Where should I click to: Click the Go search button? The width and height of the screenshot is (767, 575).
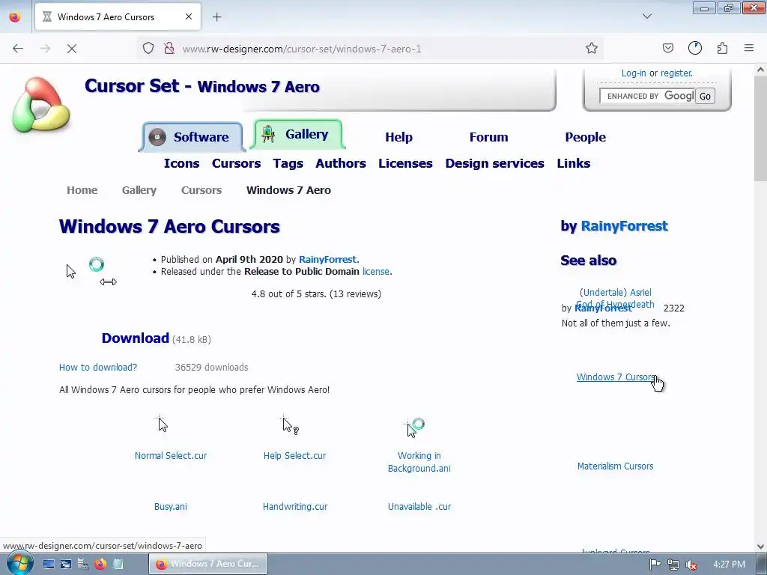(x=705, y=96)
